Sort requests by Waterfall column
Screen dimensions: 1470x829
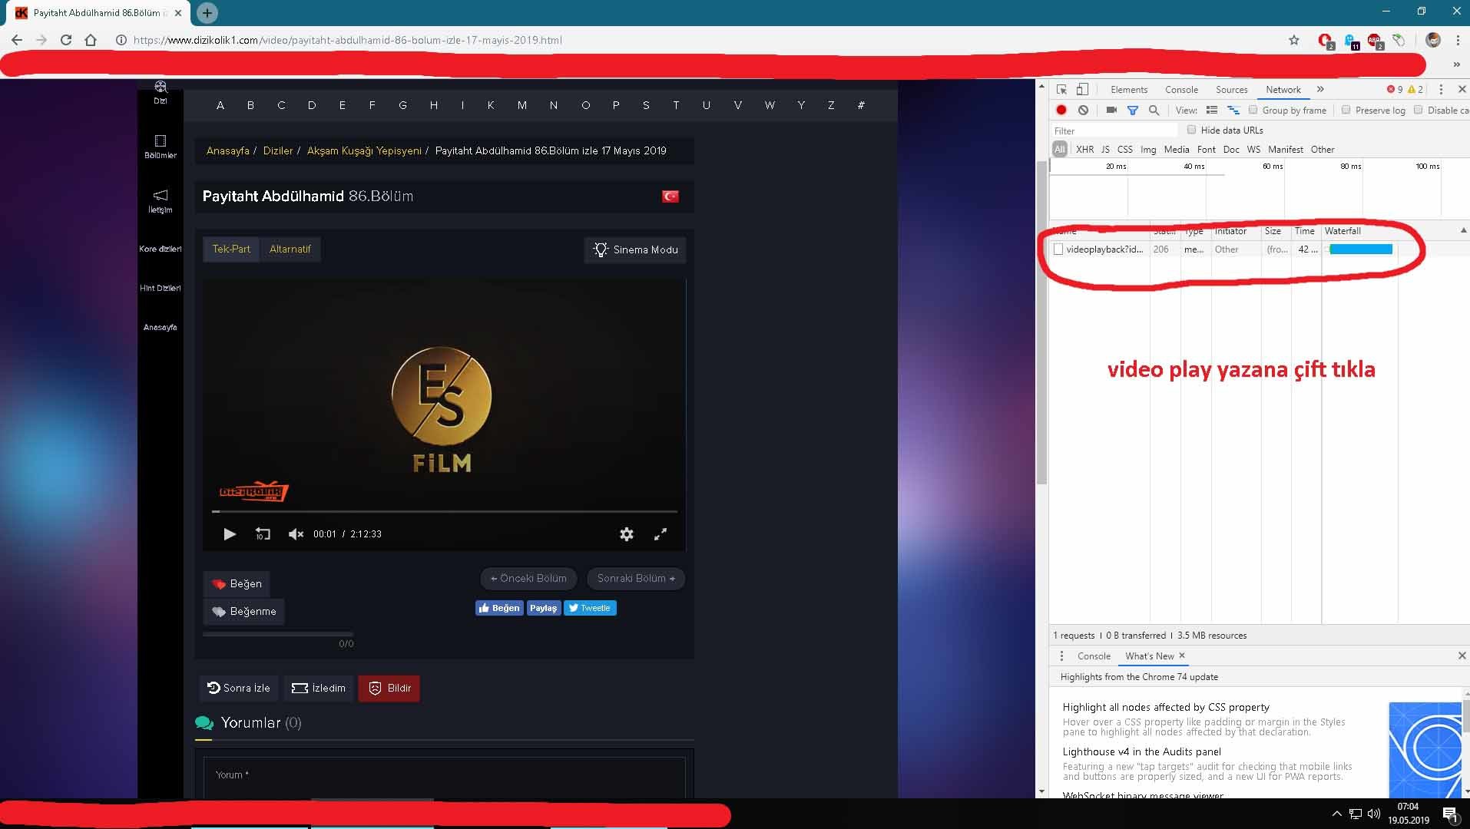coord(1343,231)
